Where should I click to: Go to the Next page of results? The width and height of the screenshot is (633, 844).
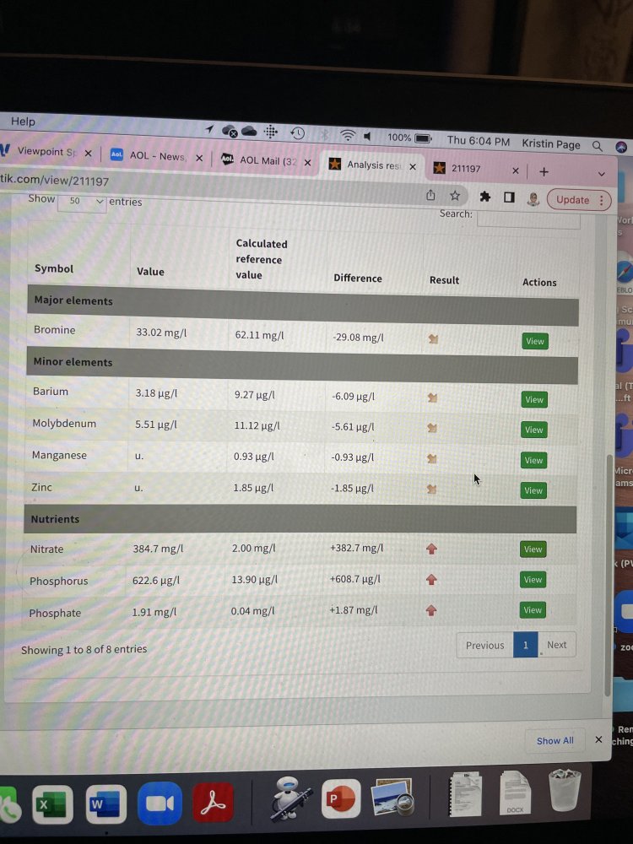pyautogui.click(x=556, y=645)
